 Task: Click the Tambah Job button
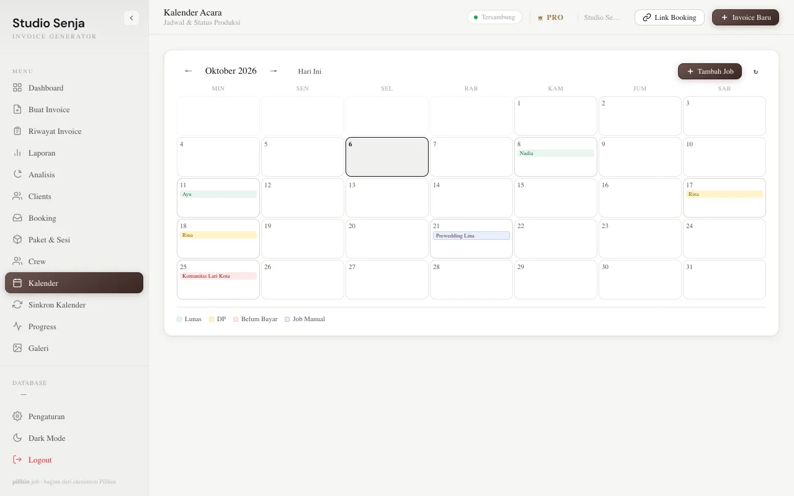(x=710, y=71)
